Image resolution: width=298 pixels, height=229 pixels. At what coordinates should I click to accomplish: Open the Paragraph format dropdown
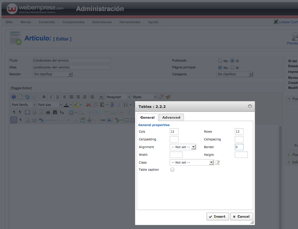(118, 97)
